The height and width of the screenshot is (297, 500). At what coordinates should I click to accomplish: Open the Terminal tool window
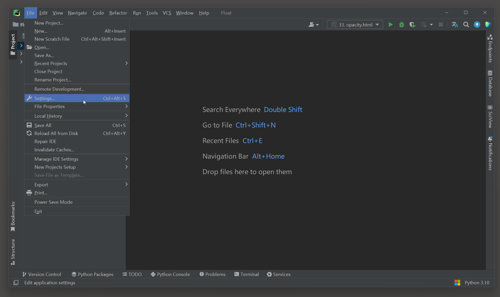[247, 274]
